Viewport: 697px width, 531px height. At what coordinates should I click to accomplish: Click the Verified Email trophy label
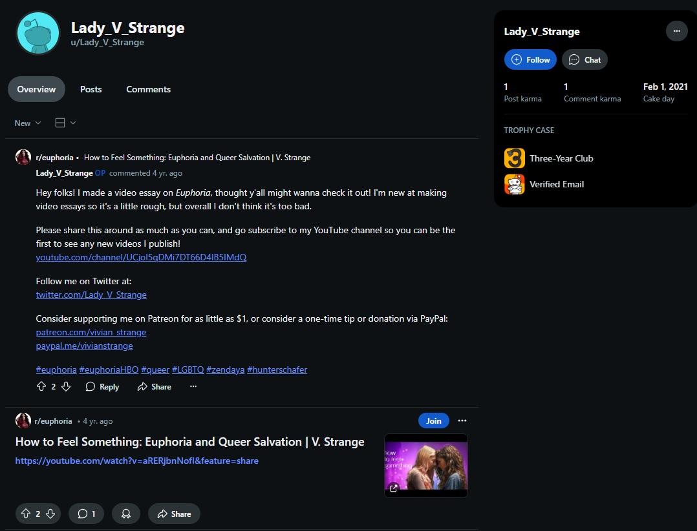click(x=557, y=184)
